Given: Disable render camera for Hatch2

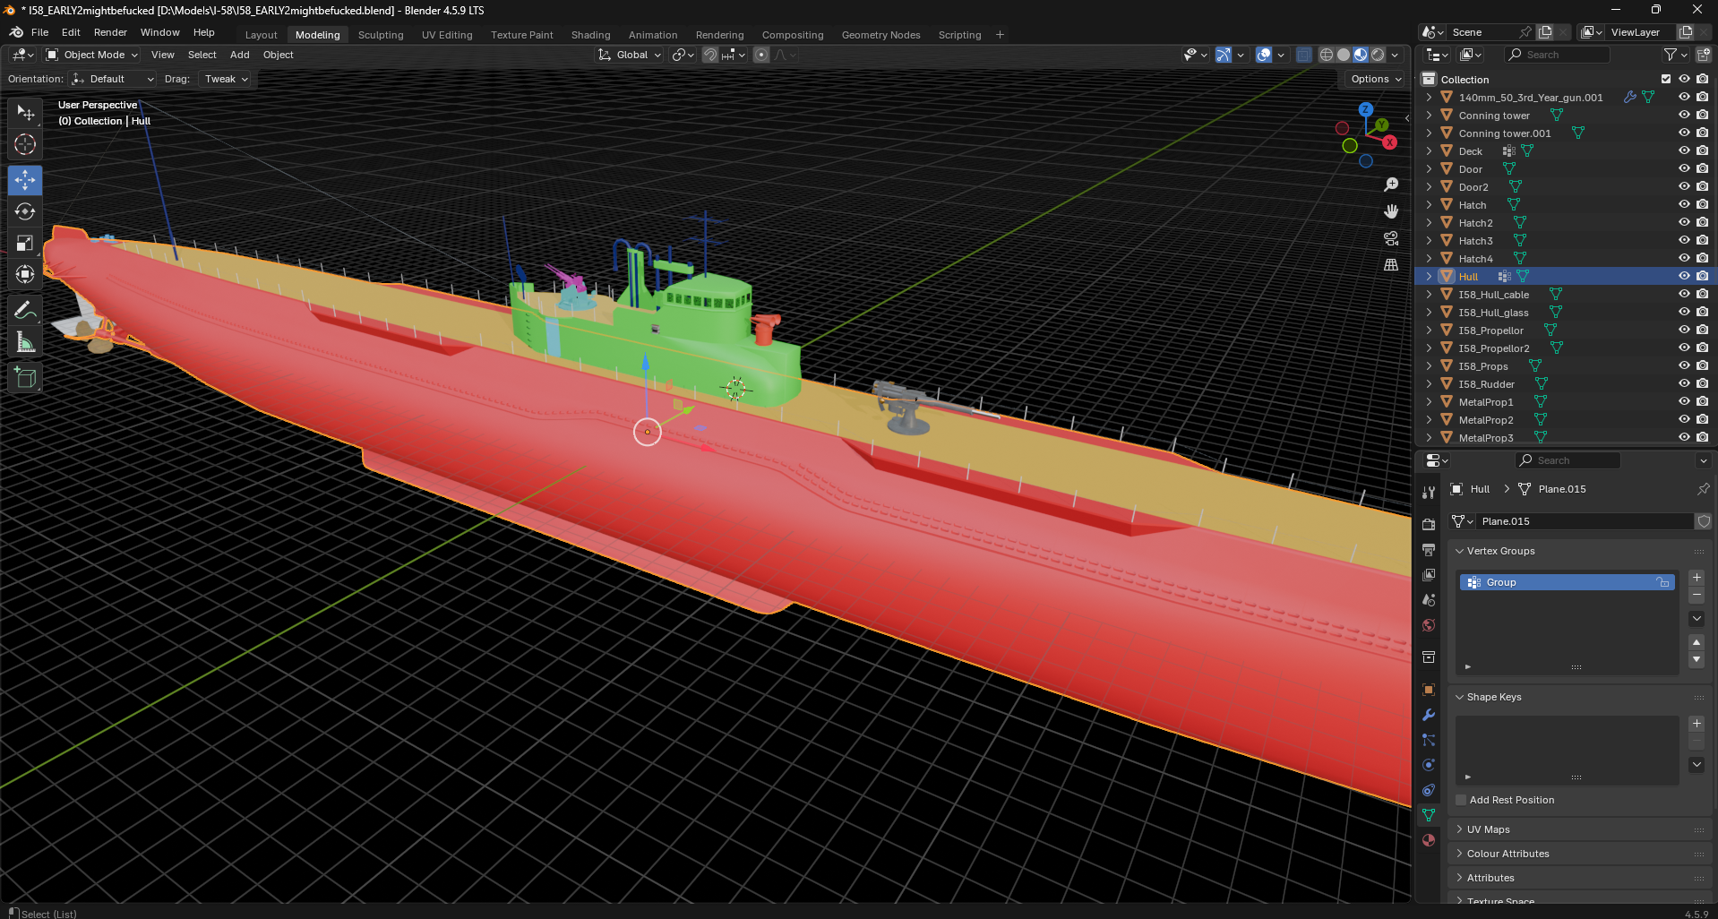Looking at the screenshot, I should (1702, 222).
